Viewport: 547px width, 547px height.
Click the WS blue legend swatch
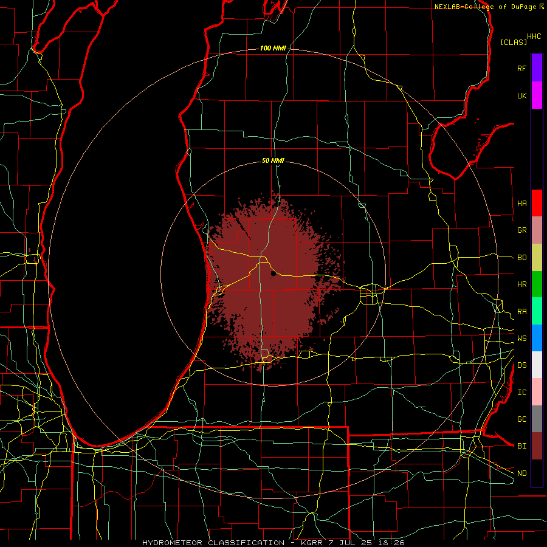click(x=537, y=338)
